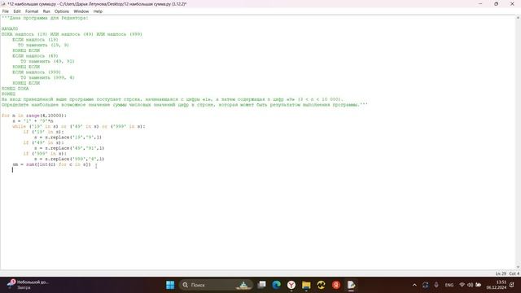Click the IDLE icon in the title bar
This screenshot has height=293, width=521.
(x=3, y=4)
